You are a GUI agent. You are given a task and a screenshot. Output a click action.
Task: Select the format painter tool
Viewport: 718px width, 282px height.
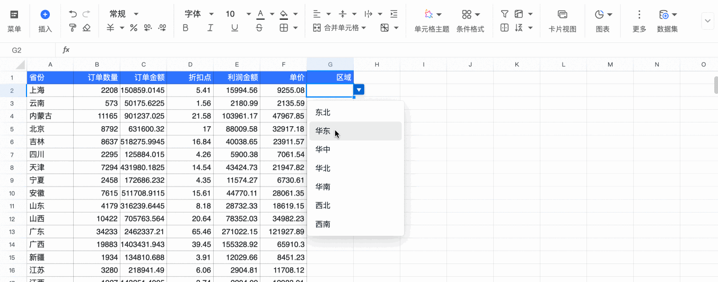(x=73, y=28)
